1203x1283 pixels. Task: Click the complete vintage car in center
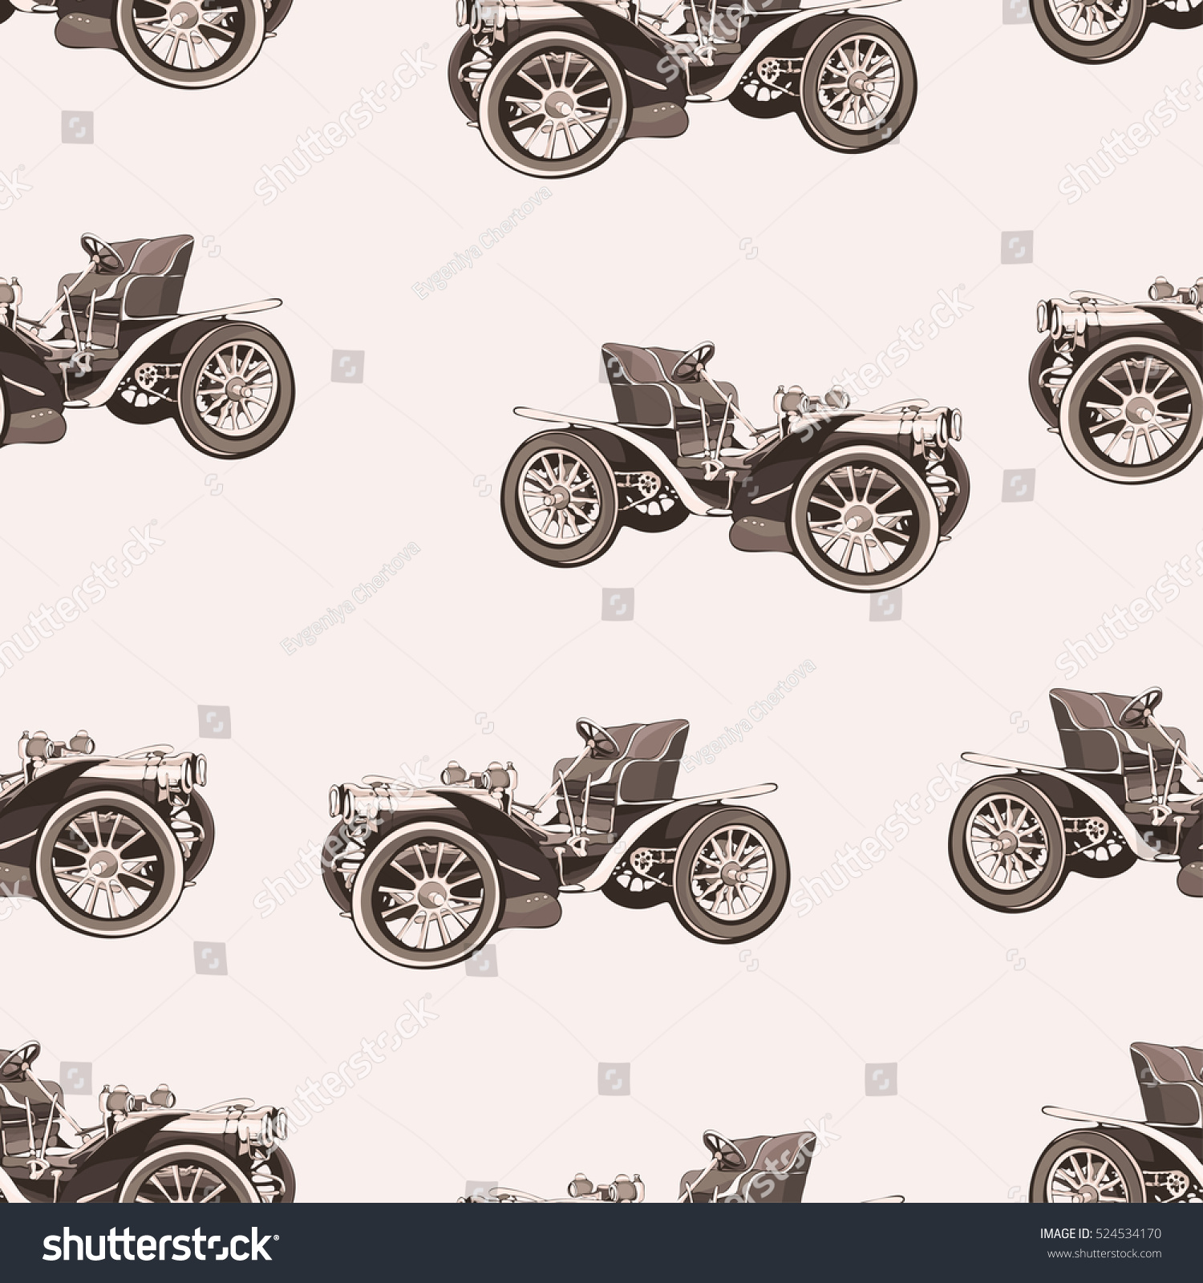[735, 466]
